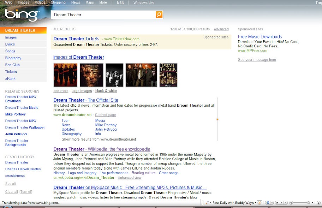Open the More menu in top navigation

click(x=103, y=2)
